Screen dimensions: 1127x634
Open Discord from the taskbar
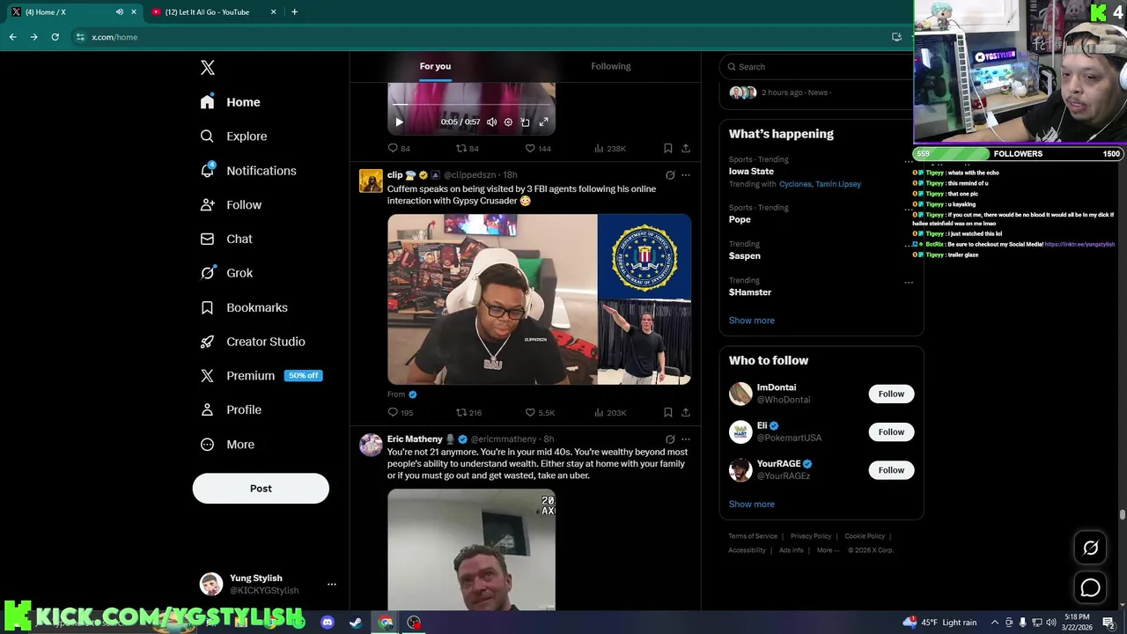[x=328, y=623]
